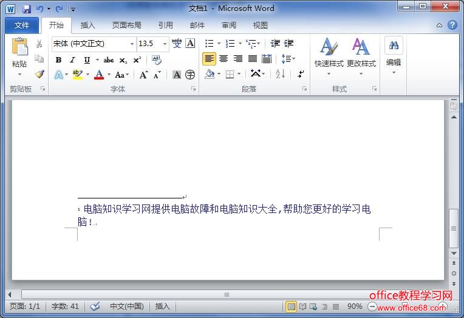Select align left paragraph button

pos(209,59)
